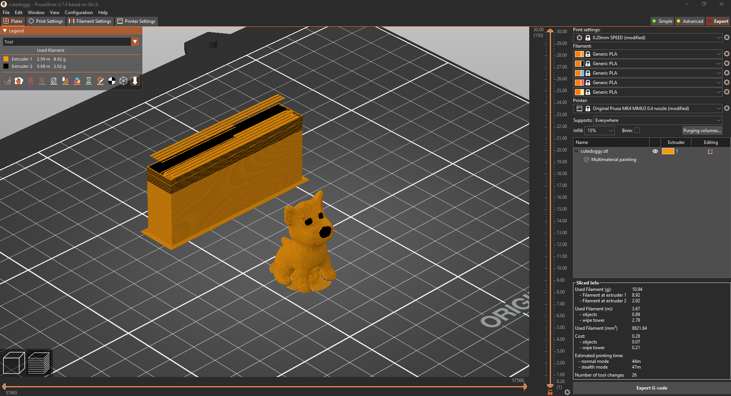Viewport: 731px width, 396px height.
Task: Toggle visibility of cutedoggy.stl with the eye icon
Action: [655, 151]
